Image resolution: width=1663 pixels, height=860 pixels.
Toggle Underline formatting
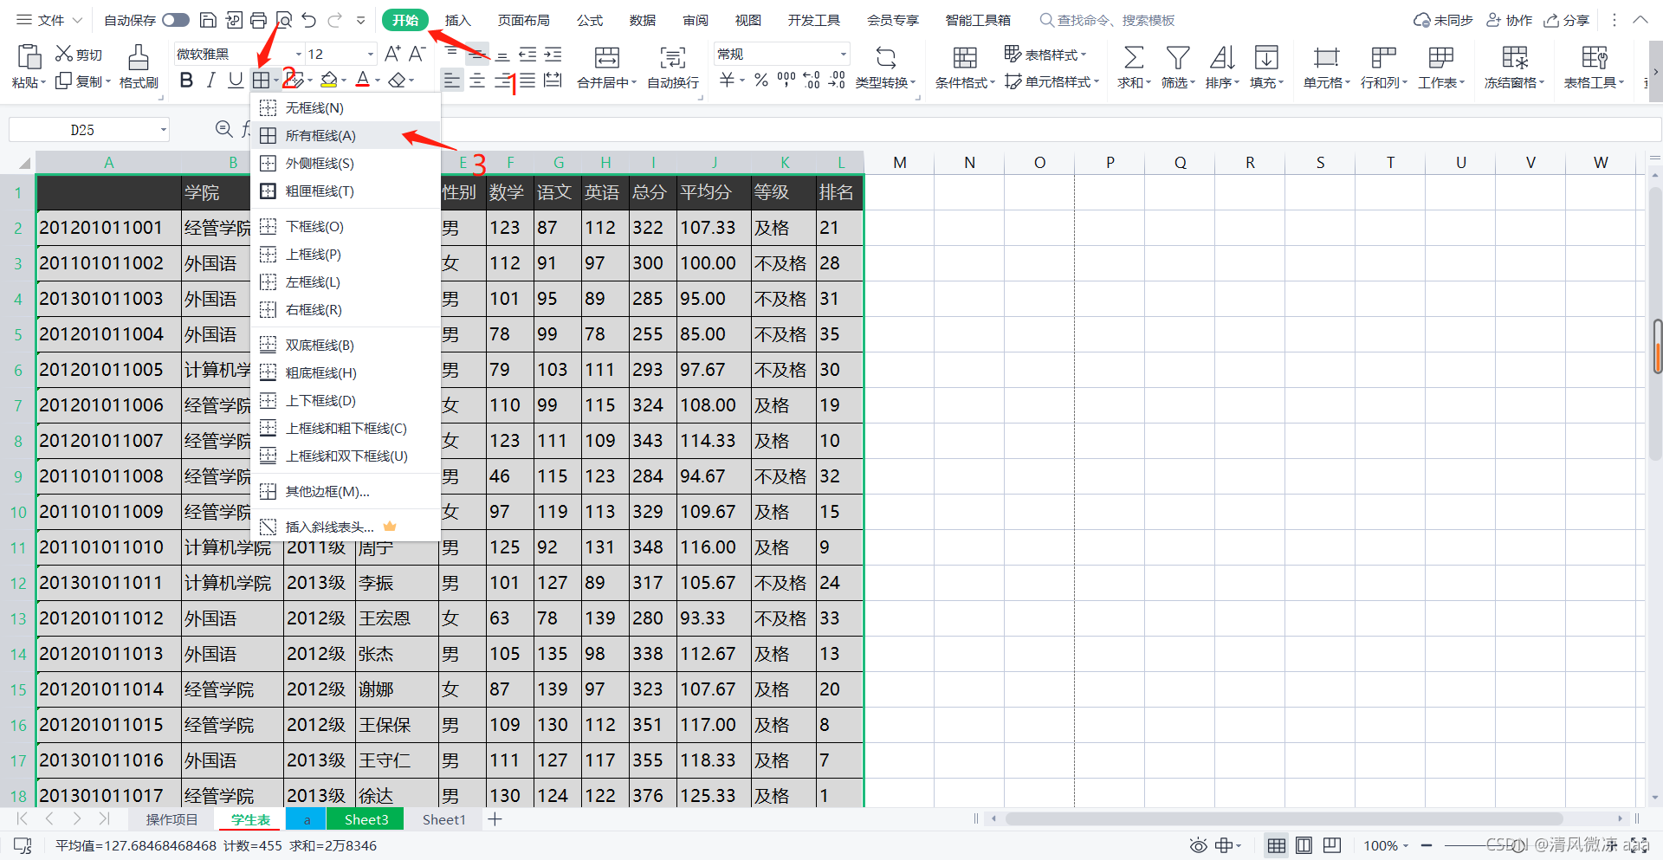(236, 81)
